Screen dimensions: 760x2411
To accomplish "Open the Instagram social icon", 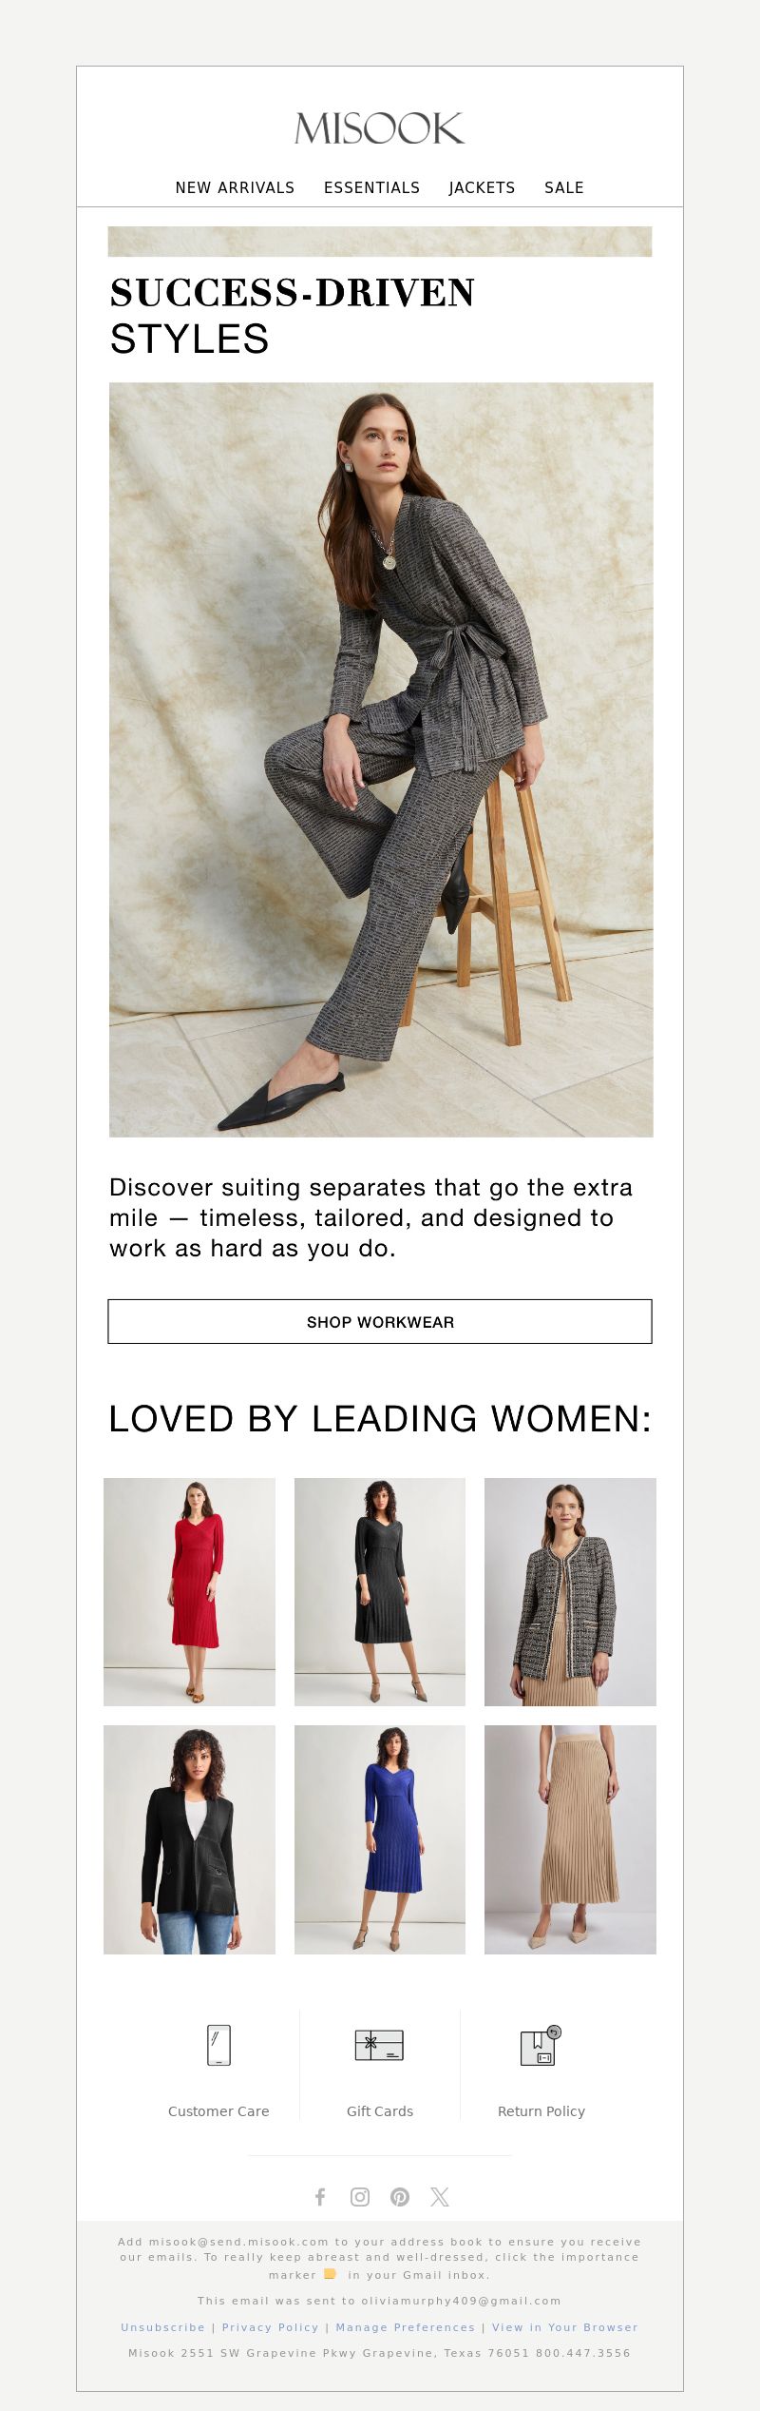I will pyautogui.click(x=360, y=2196).
